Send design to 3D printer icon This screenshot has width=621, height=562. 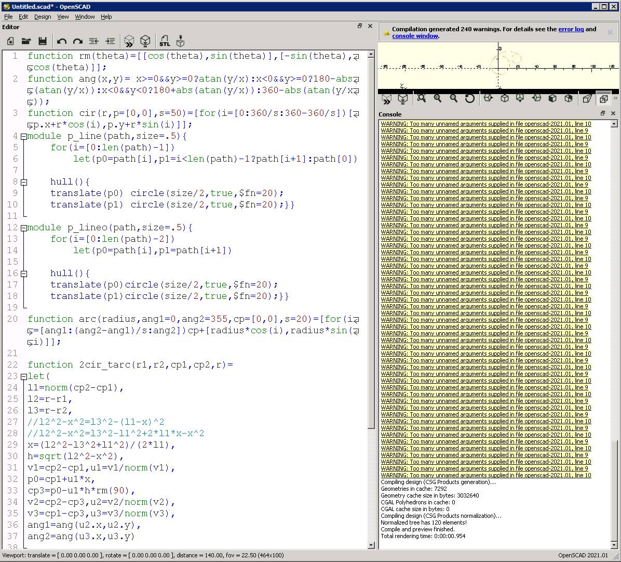180,41
